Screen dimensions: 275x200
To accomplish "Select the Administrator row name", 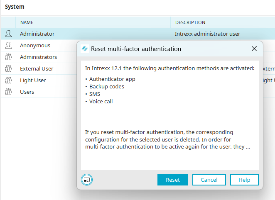I will coord(37,34).
